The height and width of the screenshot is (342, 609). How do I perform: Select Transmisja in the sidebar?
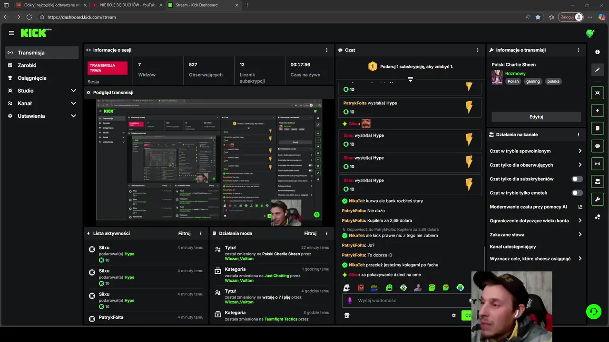click(42, 53)
